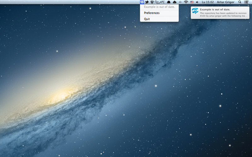The width and height of the screenshot is (252, 157).
Task: Click the bowler hat menu bar icon
Action: pyautogui.click(x=169, y=2)
